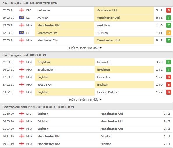Click Manchester Utd highlighted cell on 12.03.21 row
The width and height of the screenshot is (173, 148).
[x=65, y=33]
